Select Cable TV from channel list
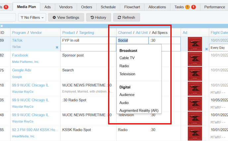The height and width of the screenshot is (141, 228). pyautogui.click(x=127, y=58)
